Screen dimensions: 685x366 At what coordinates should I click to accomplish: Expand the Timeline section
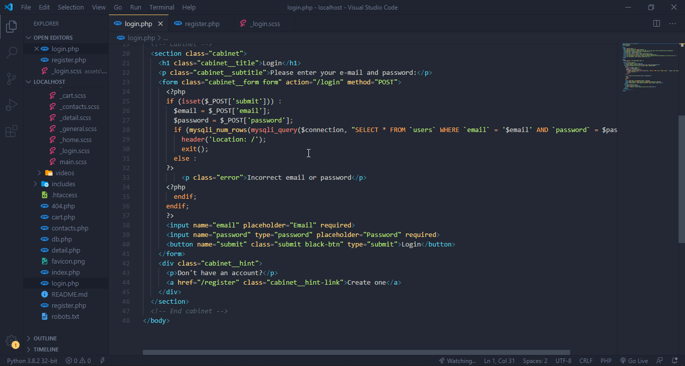coord(66,349)
